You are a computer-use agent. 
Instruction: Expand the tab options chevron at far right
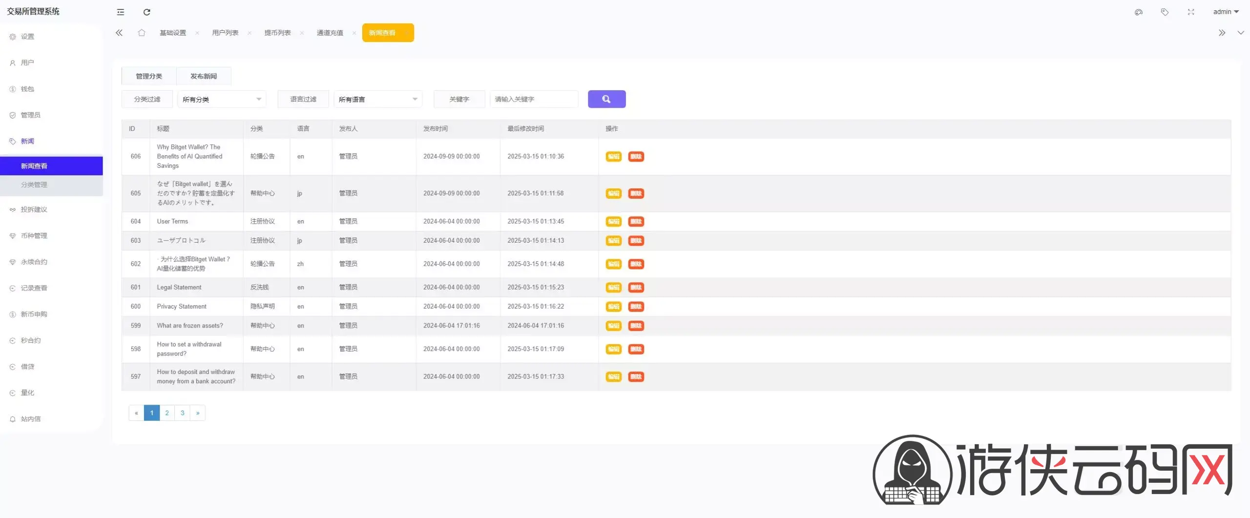tap(1240, 33)
